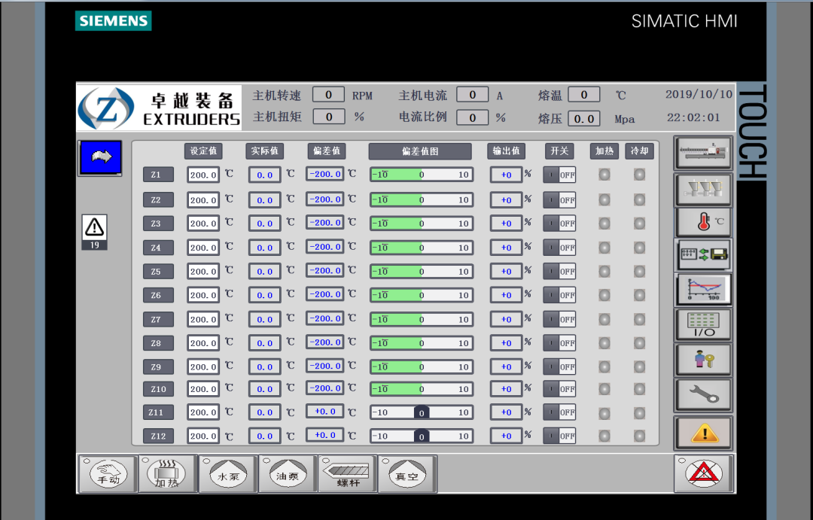The image size is (813, 520).
Task: Open the recipe save floppy-disk icon
Action: 702,254
